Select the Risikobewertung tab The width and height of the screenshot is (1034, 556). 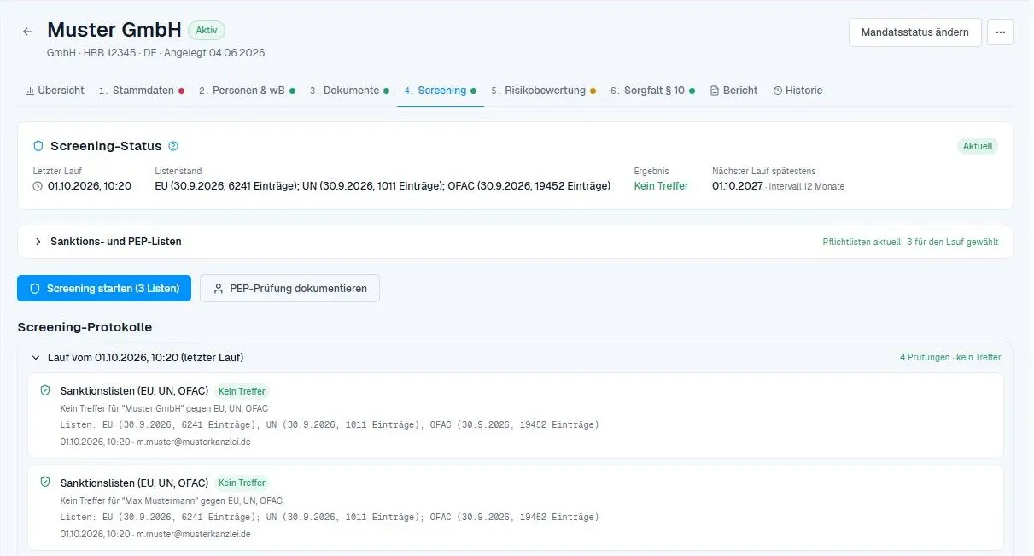point(543,91)
